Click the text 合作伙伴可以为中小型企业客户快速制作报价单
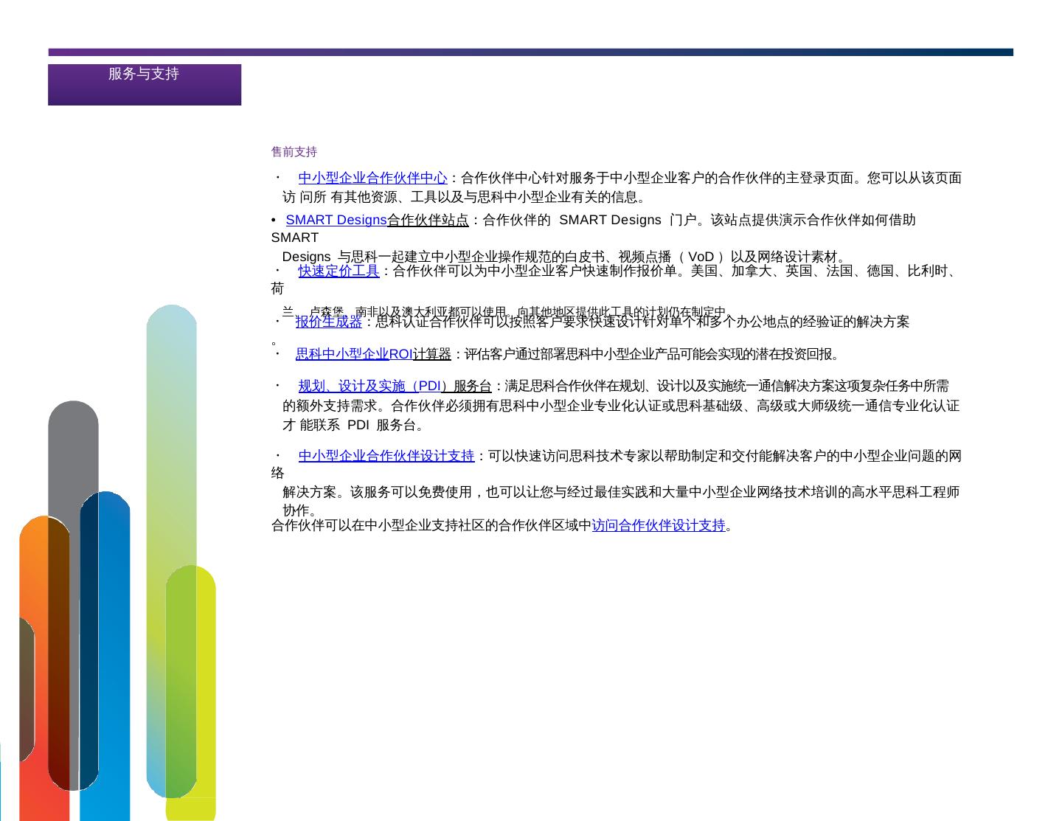The height and width of the screenshot is (821, 1062). tap(535, 271)
